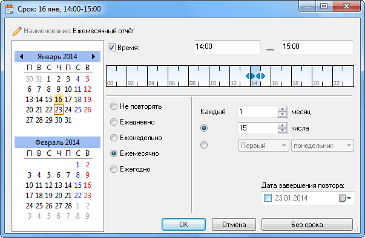Decrease the day number spinner

click(x=282, y=130)
